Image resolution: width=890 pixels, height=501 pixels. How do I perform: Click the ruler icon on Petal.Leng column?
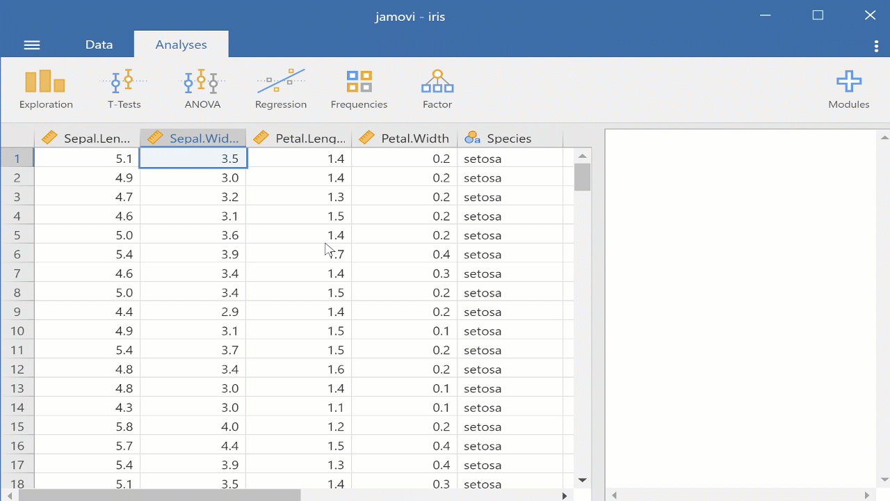pos(259,137)
